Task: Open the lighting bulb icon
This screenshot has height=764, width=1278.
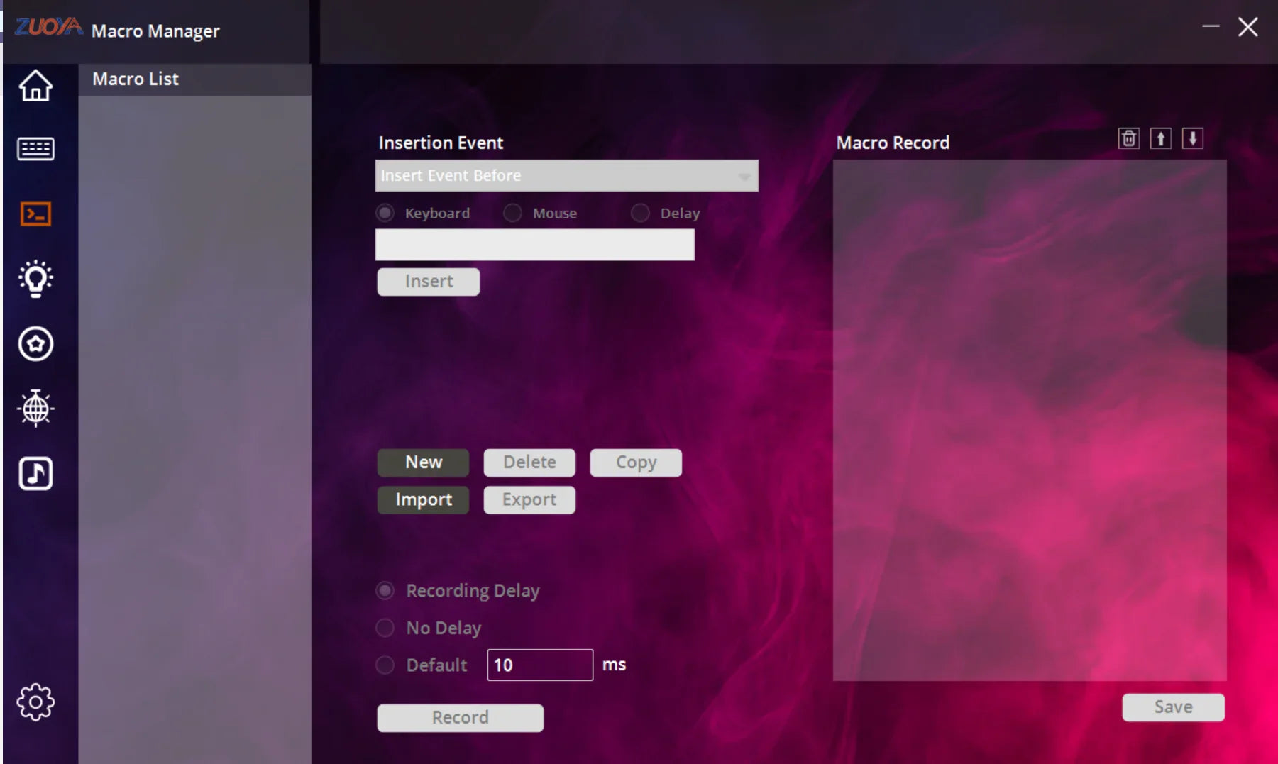Action: click(35, 279)
